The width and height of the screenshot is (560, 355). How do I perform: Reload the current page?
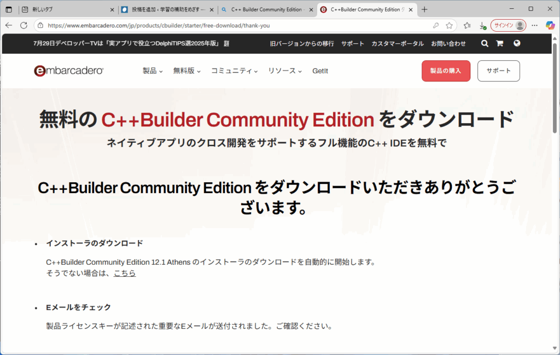point(24,25)
